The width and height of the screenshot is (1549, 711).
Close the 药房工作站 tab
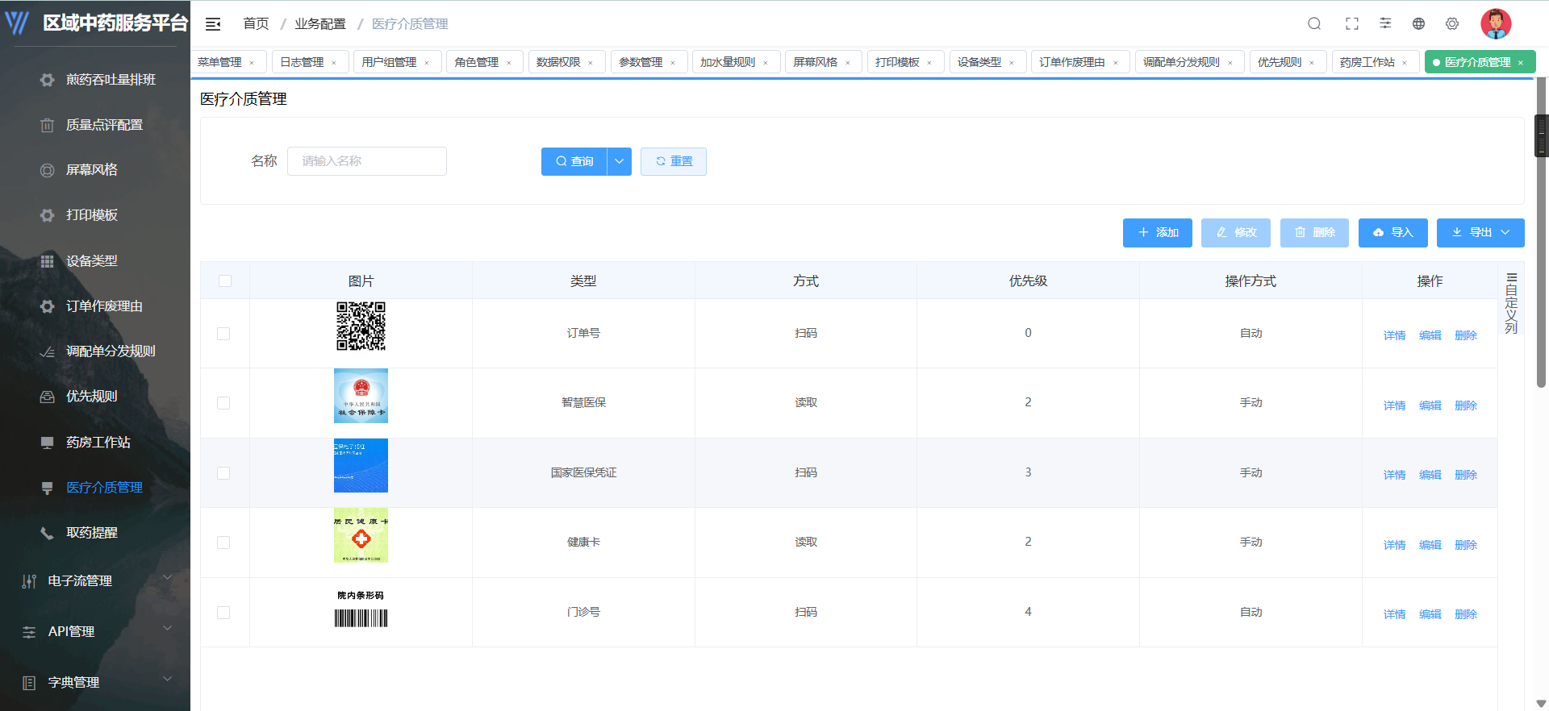1405,63
